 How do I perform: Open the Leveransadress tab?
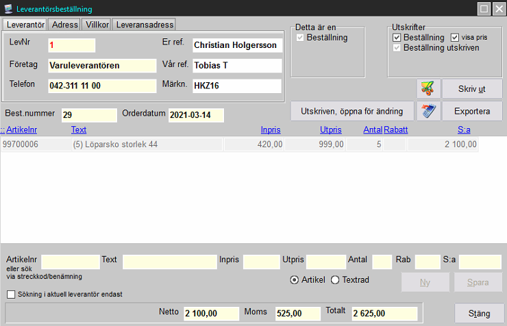tap(143, 24)
